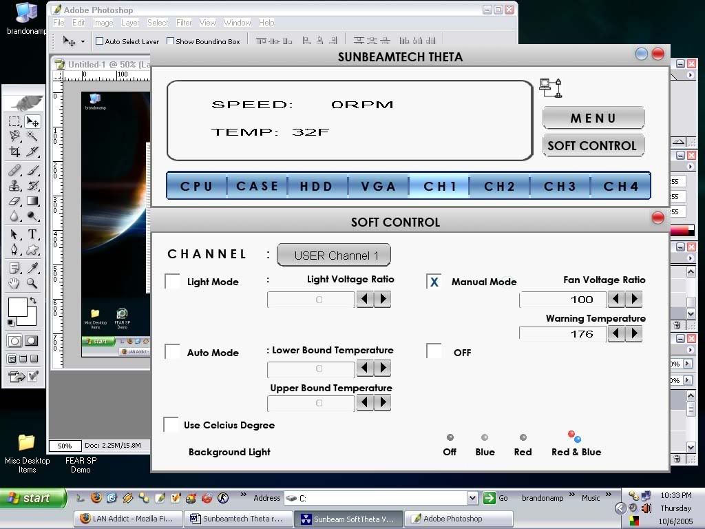Expand the Music toolbar chevron
Viewport: 705px width, 529px height.
tap(609, 495)
